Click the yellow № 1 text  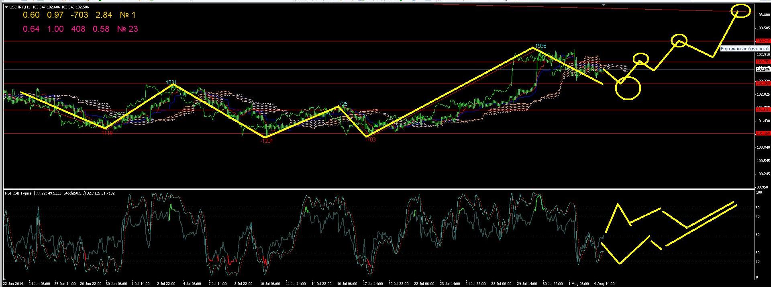click(x=128, y=15)
